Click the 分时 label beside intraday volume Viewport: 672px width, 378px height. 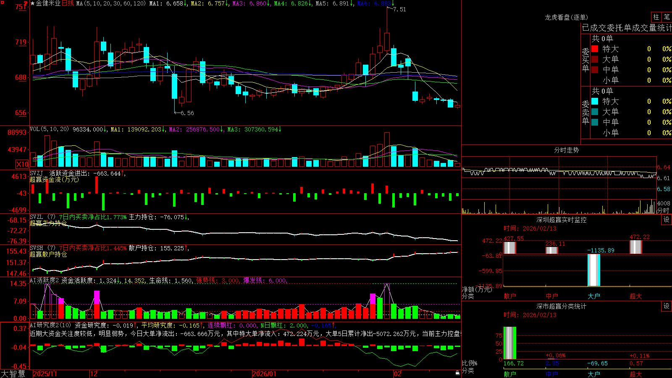coord(663,210)
